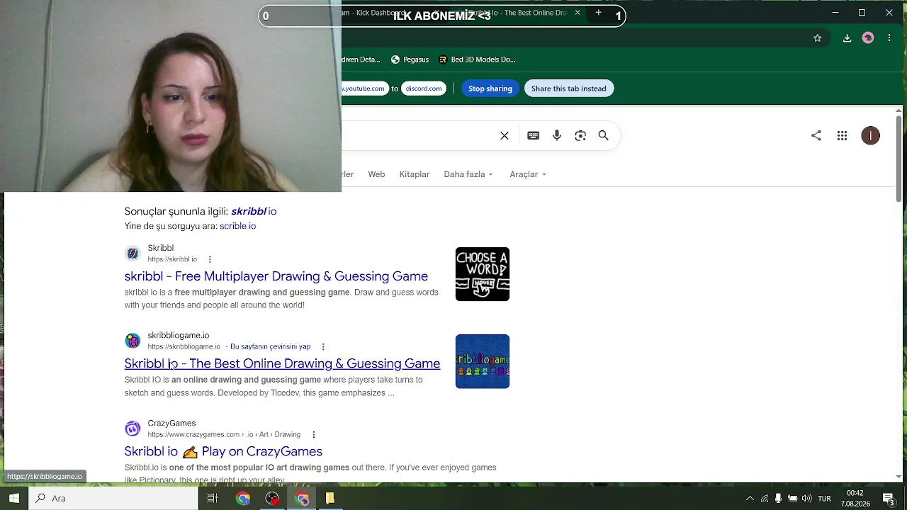Click Share this tab instead
Image resolution: width=907 pixels, height=510 pixels.
(x=569, y=89)
